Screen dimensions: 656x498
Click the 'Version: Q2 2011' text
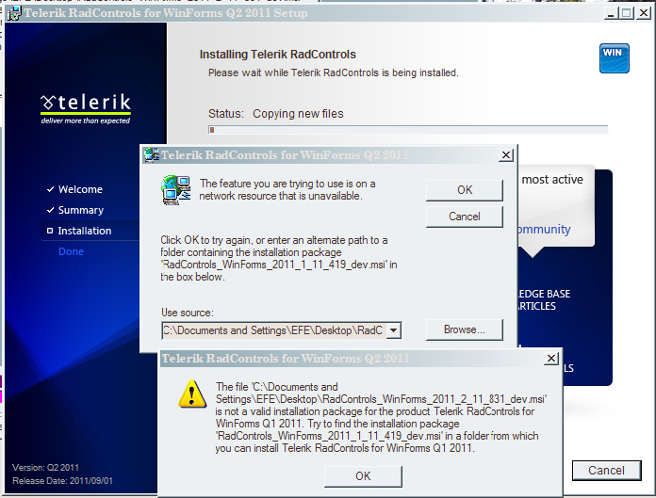click(x=45, y=468)
